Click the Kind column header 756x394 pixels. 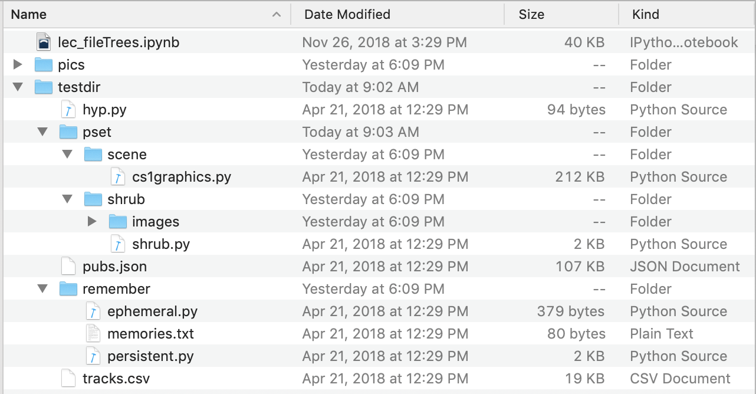(646, 14)
